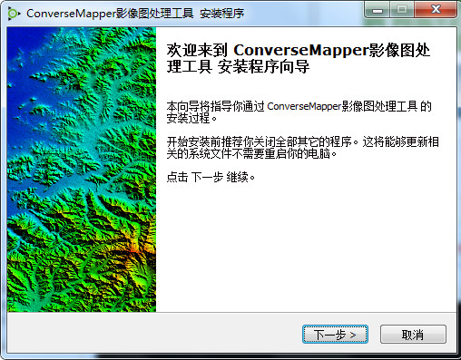This screenshot has width=461, height=360.
Task: Click the heading 欢迎来到 ConverseMapper影像图处理工具 安装程序向导
Action: 299,58
